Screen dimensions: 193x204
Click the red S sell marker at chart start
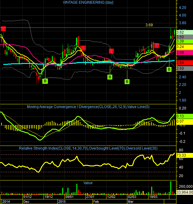[x=3, y=29]
